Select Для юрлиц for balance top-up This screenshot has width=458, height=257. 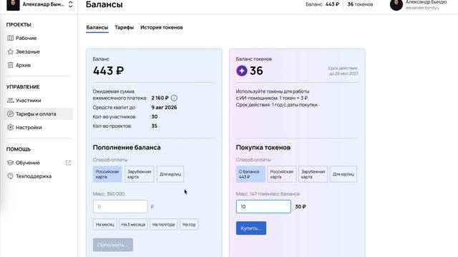coord(170,174)
